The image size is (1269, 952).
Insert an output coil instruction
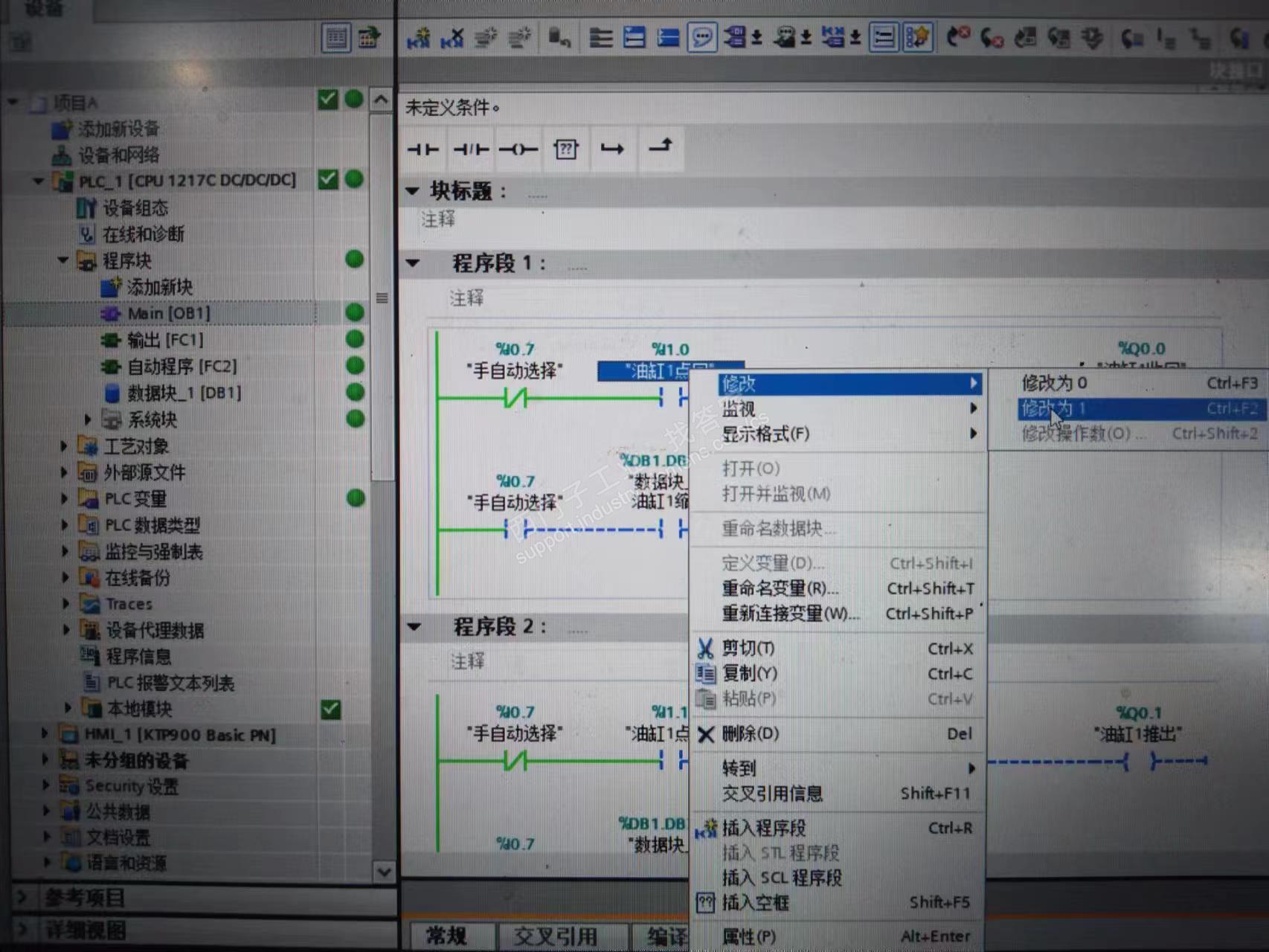(x=518, y=149)
